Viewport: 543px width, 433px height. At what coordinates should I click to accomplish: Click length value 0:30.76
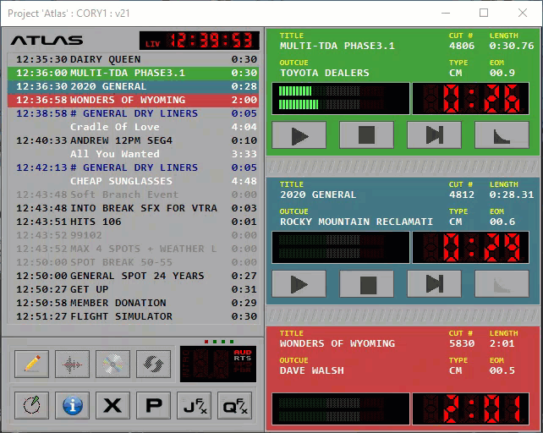coord(512,46)
